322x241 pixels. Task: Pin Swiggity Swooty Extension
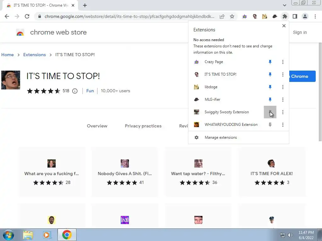pos(270,112)
